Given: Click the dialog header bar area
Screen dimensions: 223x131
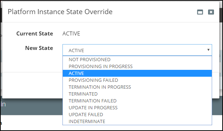Looking at the screenshot, I should 111,12.
